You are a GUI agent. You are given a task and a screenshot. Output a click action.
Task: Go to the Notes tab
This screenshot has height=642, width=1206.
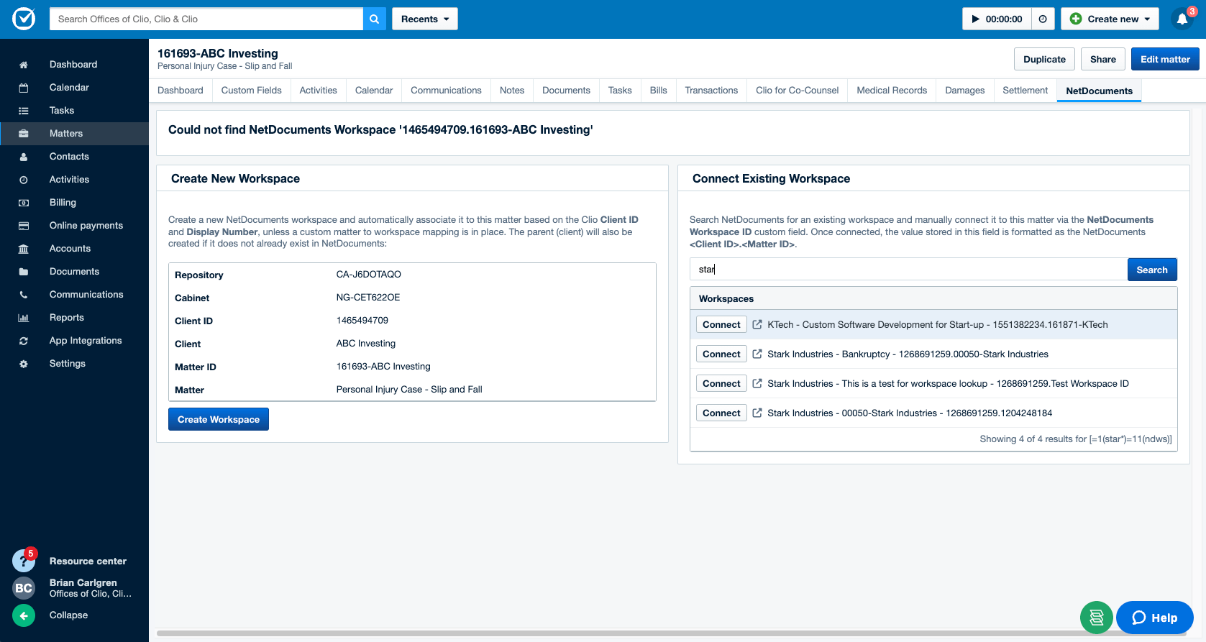pyautogui.click(x=512, y=90)
